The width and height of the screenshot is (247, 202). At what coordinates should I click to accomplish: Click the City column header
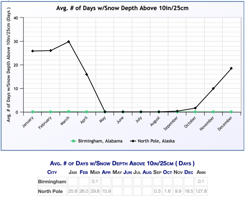point(52,172)
